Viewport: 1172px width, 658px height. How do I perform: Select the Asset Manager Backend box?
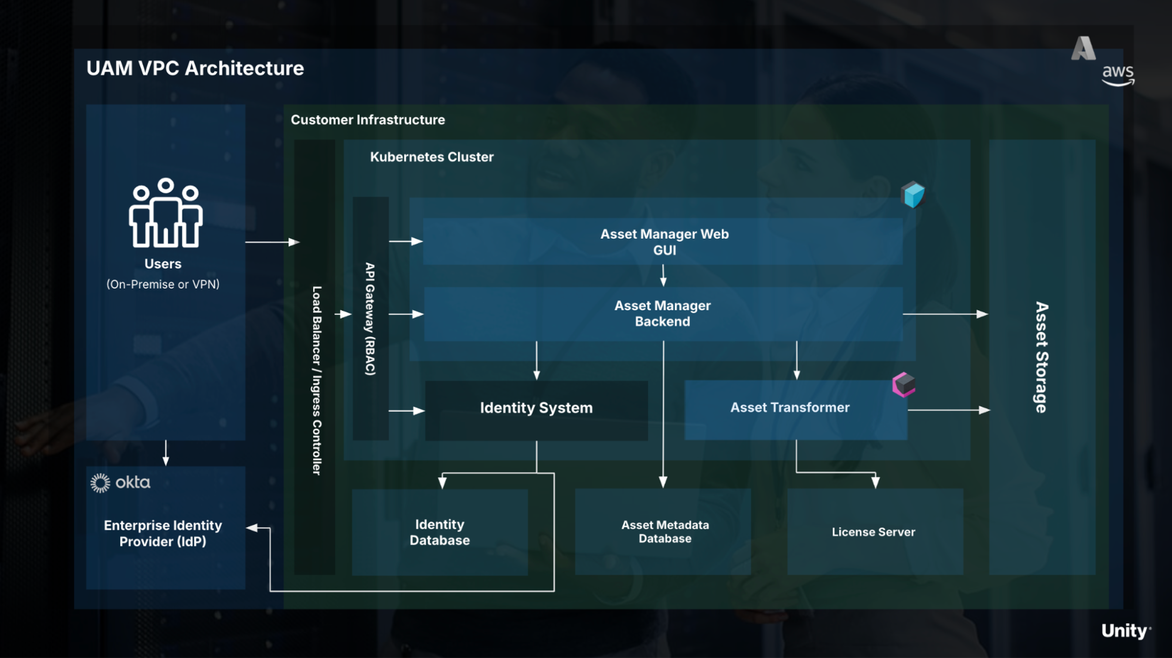(x=663, y=314)
